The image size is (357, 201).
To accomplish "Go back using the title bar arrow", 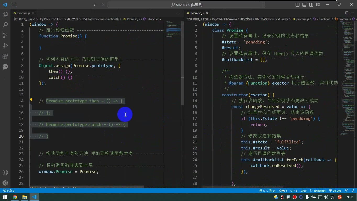I will tap(95, 5).
